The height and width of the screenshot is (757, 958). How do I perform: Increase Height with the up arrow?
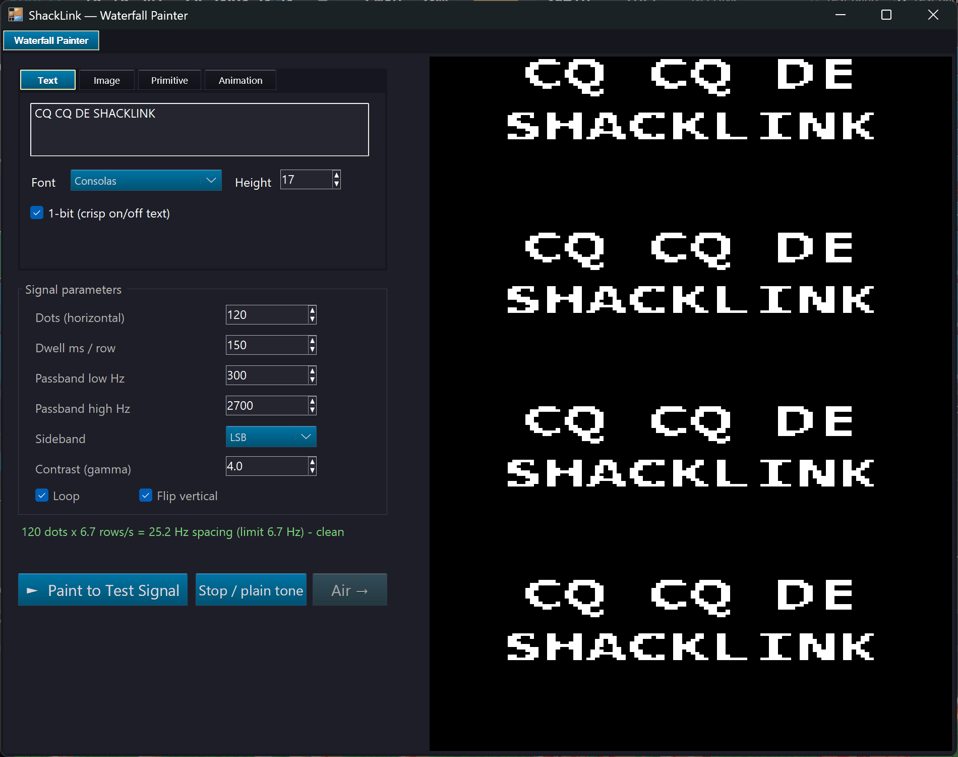click(337, 175)
